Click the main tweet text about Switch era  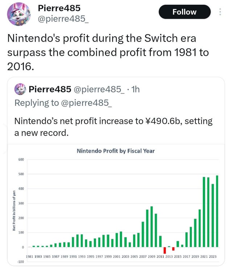[x=108, y=52]
